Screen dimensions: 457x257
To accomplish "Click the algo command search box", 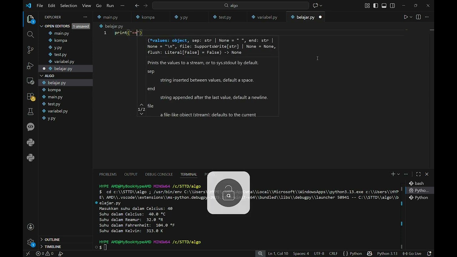I will point(231,5).
